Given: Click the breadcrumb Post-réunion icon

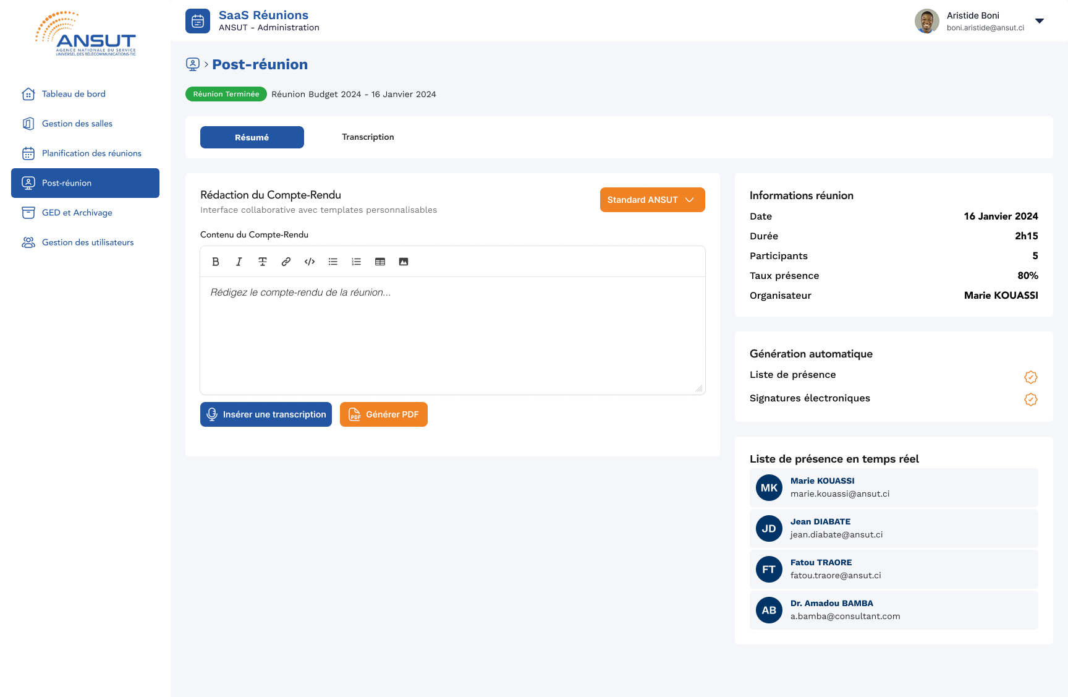Looking at the screenshot, I should coord(193,64).
